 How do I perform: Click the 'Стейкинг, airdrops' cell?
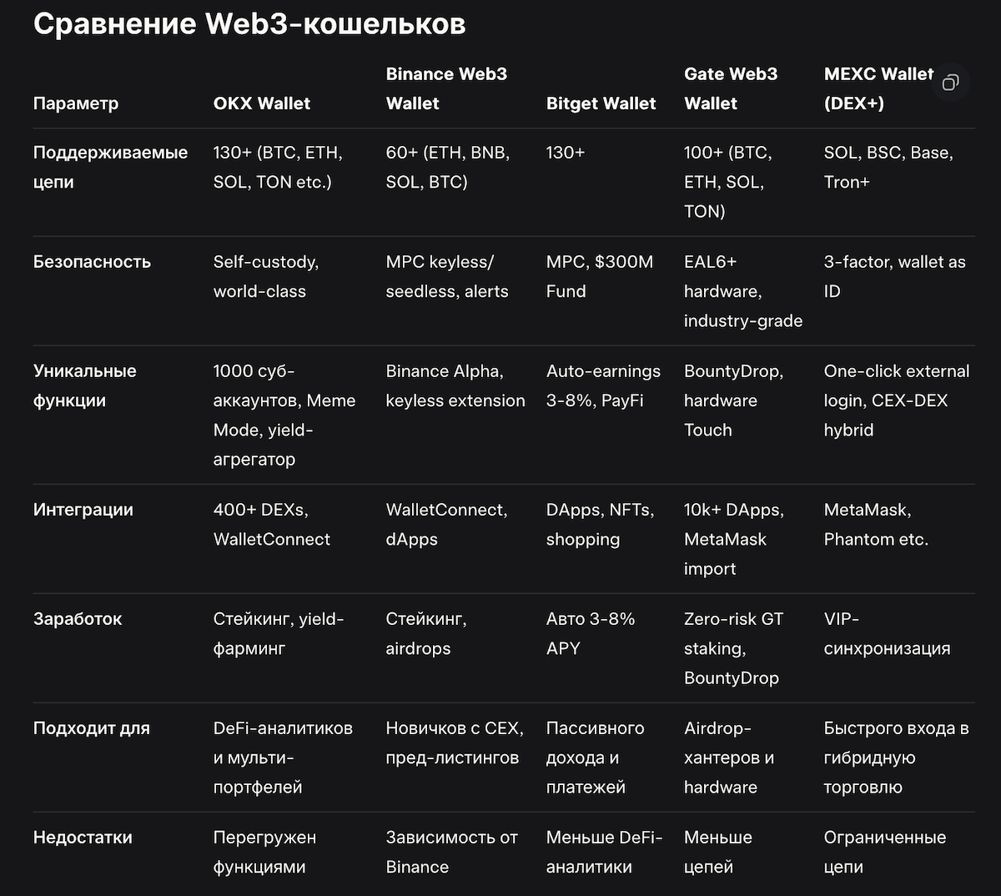coord(426,633)
